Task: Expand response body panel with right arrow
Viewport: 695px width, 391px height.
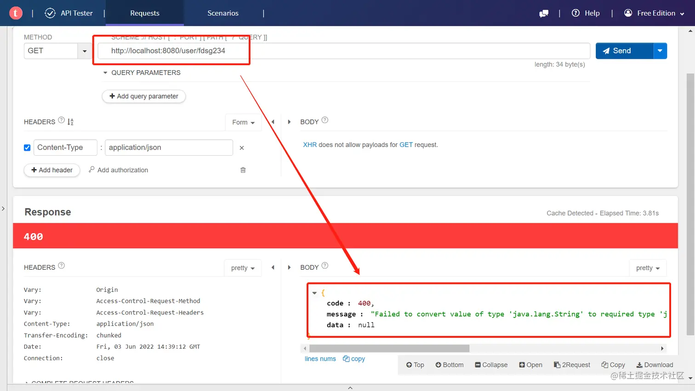Action: coord(289,267)
